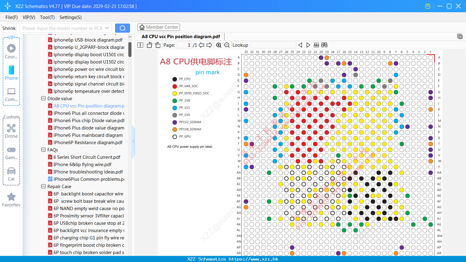The width and height of the screenshot is (466, 262).
Task: Zoom in on the PDF diagram
Action: (x=219, y=45)
